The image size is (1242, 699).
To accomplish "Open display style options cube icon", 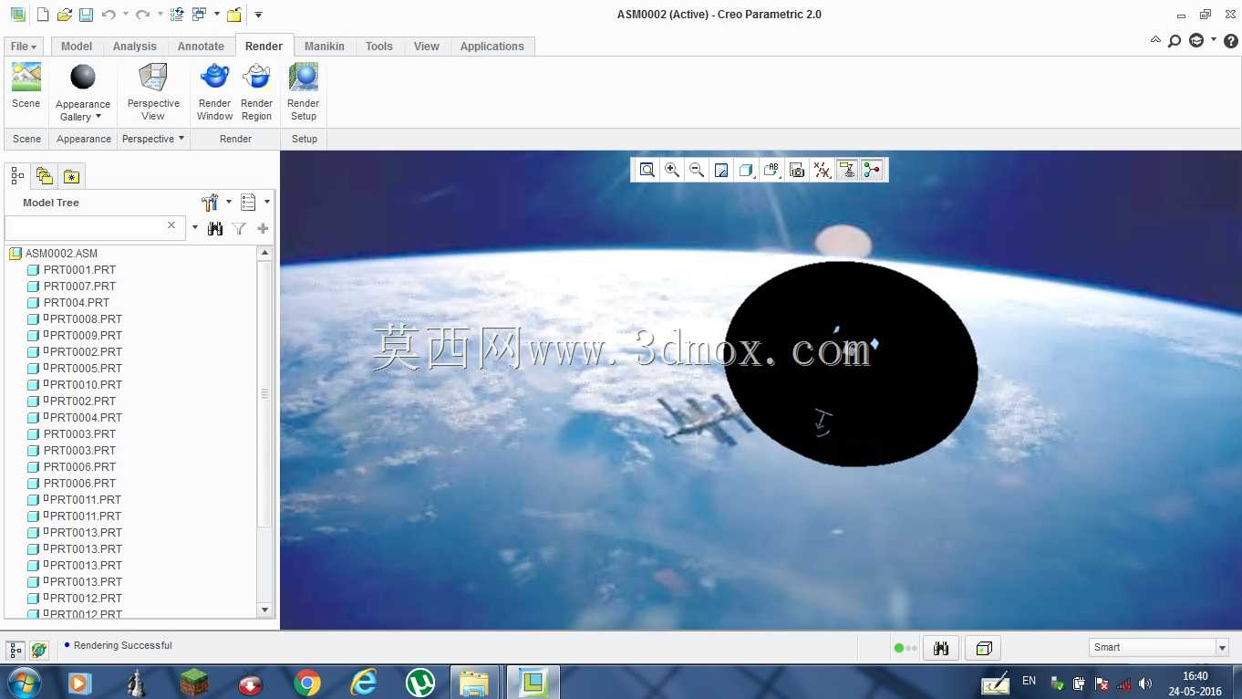I will [x=746, y=170].
